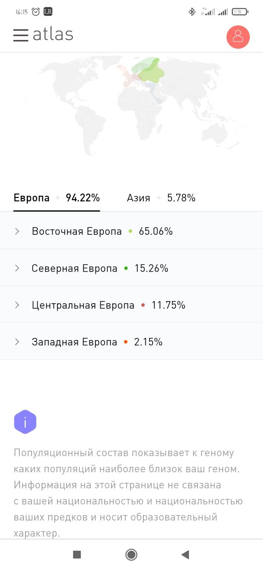Select the Европа 94.22% tab
This screenshot has height=570, width=263.
click(x=57, y=198)
